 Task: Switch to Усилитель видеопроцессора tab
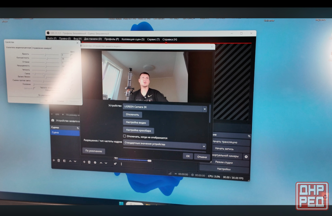[x=19, y=48]
